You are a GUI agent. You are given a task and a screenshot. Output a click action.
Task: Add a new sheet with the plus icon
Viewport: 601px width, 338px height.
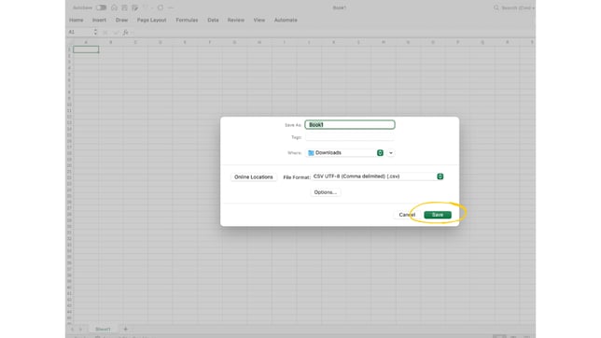click(125, 330)
